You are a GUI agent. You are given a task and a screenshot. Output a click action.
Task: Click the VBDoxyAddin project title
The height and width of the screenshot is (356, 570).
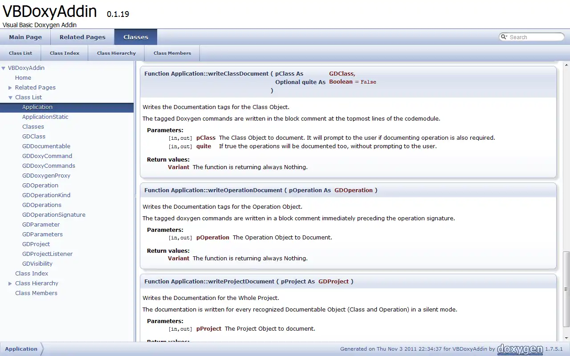(x=50, y=12)
